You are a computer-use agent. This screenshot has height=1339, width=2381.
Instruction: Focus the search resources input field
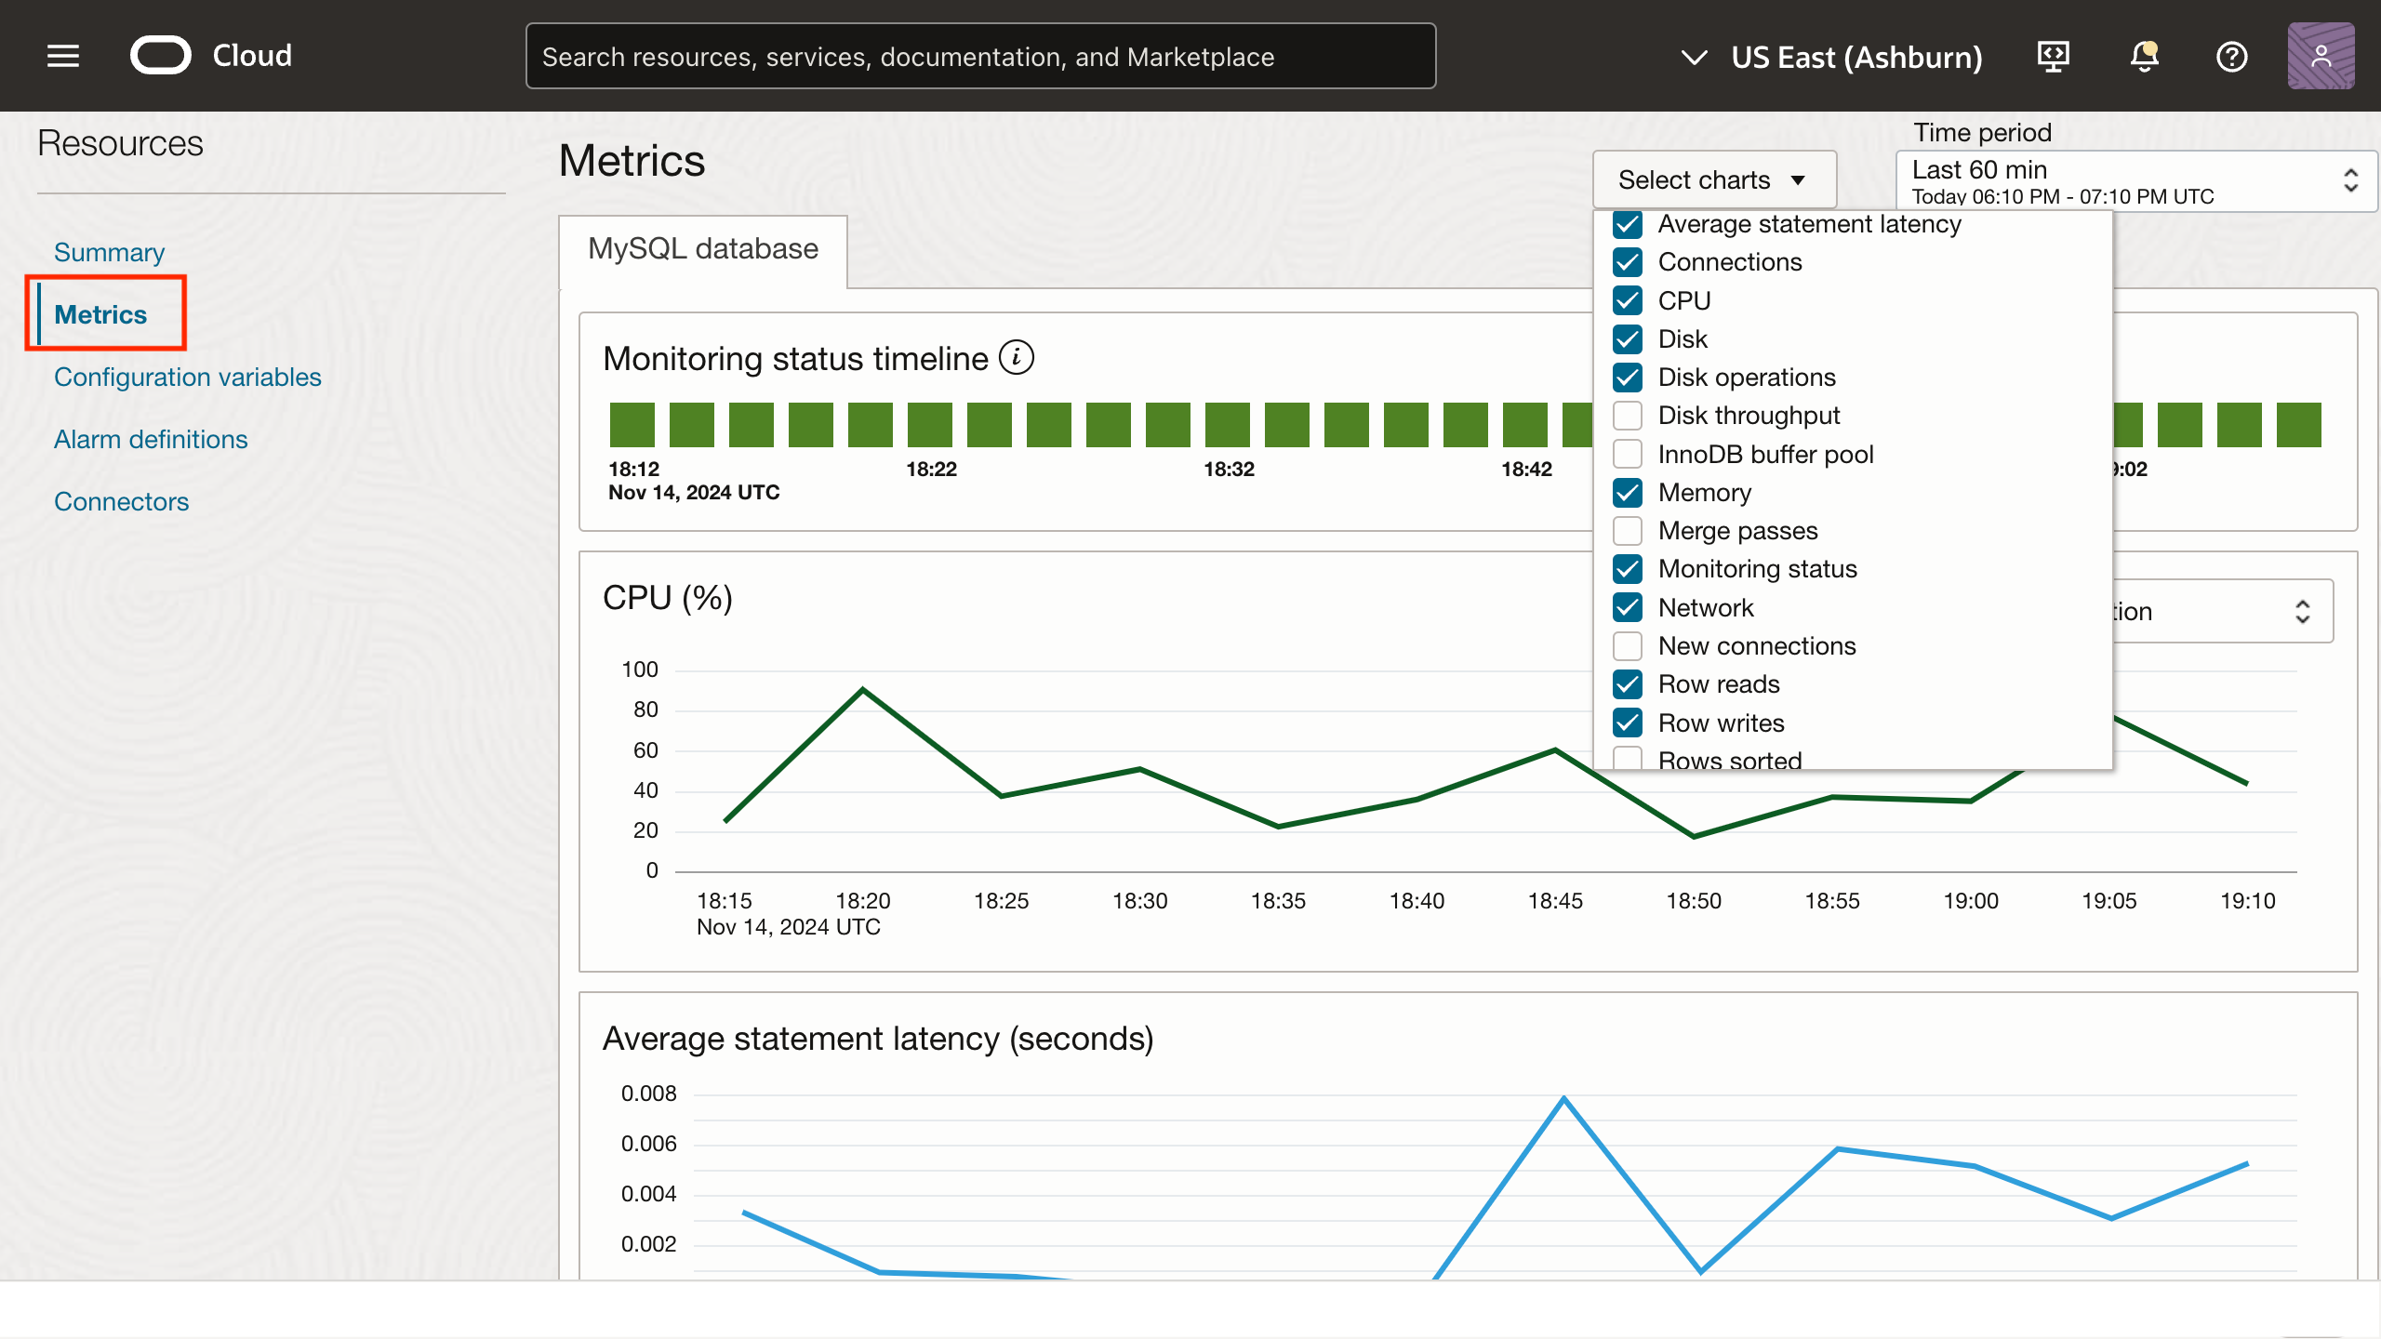[x=979, y=57]
